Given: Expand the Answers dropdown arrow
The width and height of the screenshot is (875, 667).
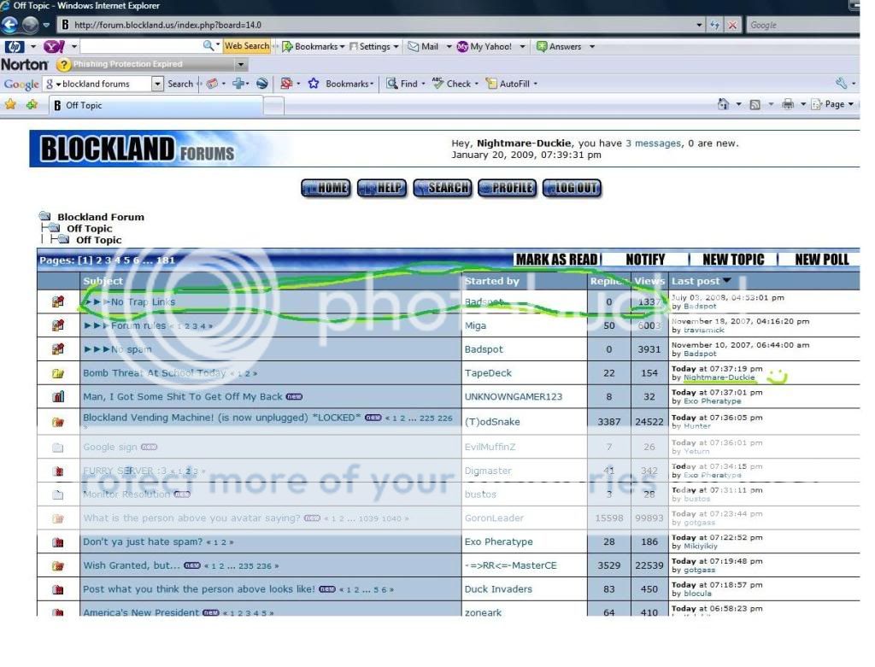Looking at the screenshot, I should click(592, 47).
